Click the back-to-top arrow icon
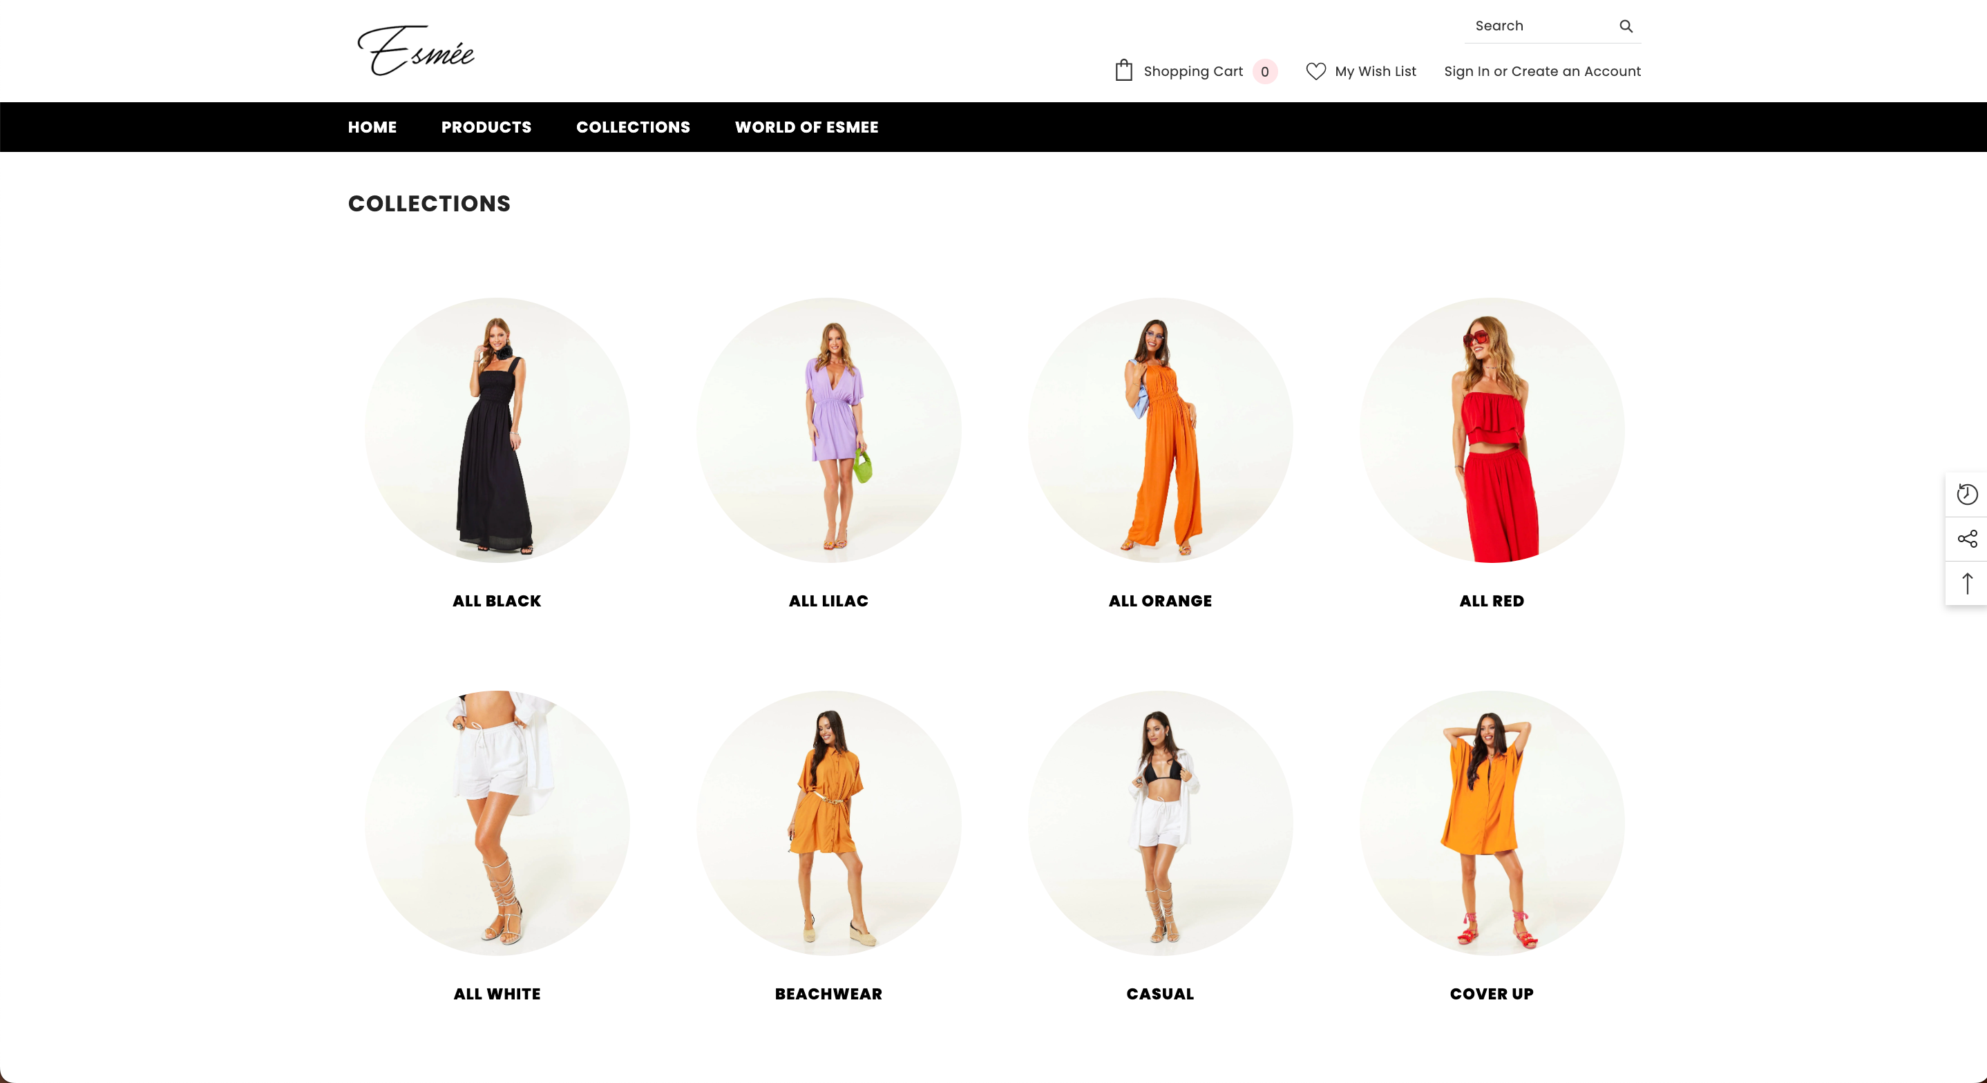 1966,583
